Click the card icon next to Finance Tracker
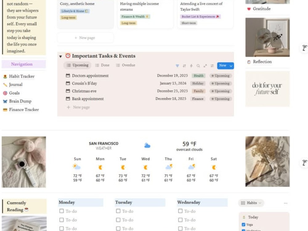The width and height of the screenshot is (308, 231). tap(5, 110)
